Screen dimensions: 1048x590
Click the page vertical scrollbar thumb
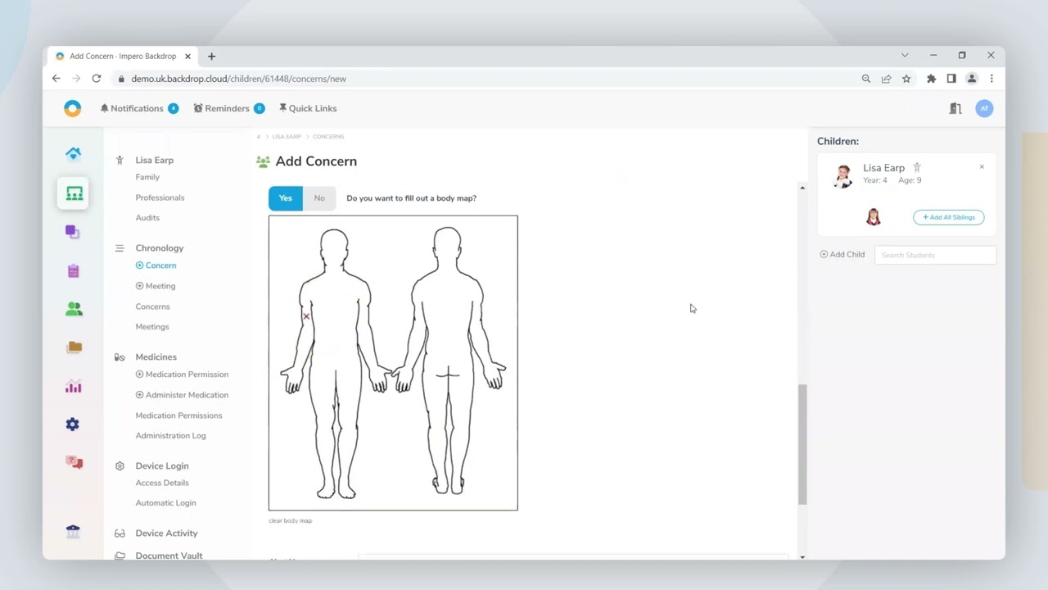(x=802, y=444)
